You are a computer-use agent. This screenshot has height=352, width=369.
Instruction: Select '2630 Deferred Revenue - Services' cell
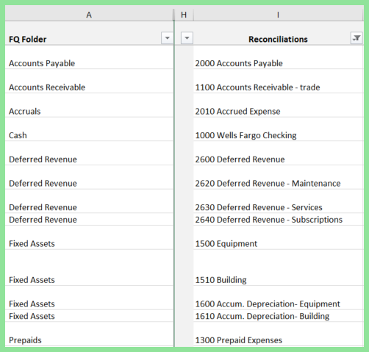pyautogui.click(x=278, y=201)
